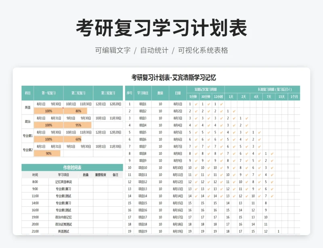
Task: Select the 8月14日 date cell
Action: click(x=178, y=196)
